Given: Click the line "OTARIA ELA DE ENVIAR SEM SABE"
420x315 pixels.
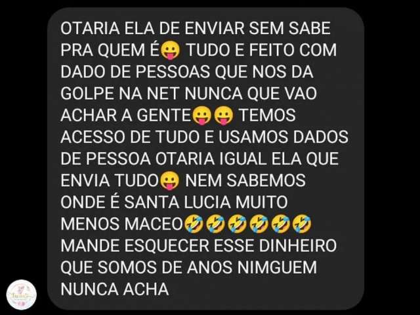Looking at the screenshot, I should (x=196, y=28).
